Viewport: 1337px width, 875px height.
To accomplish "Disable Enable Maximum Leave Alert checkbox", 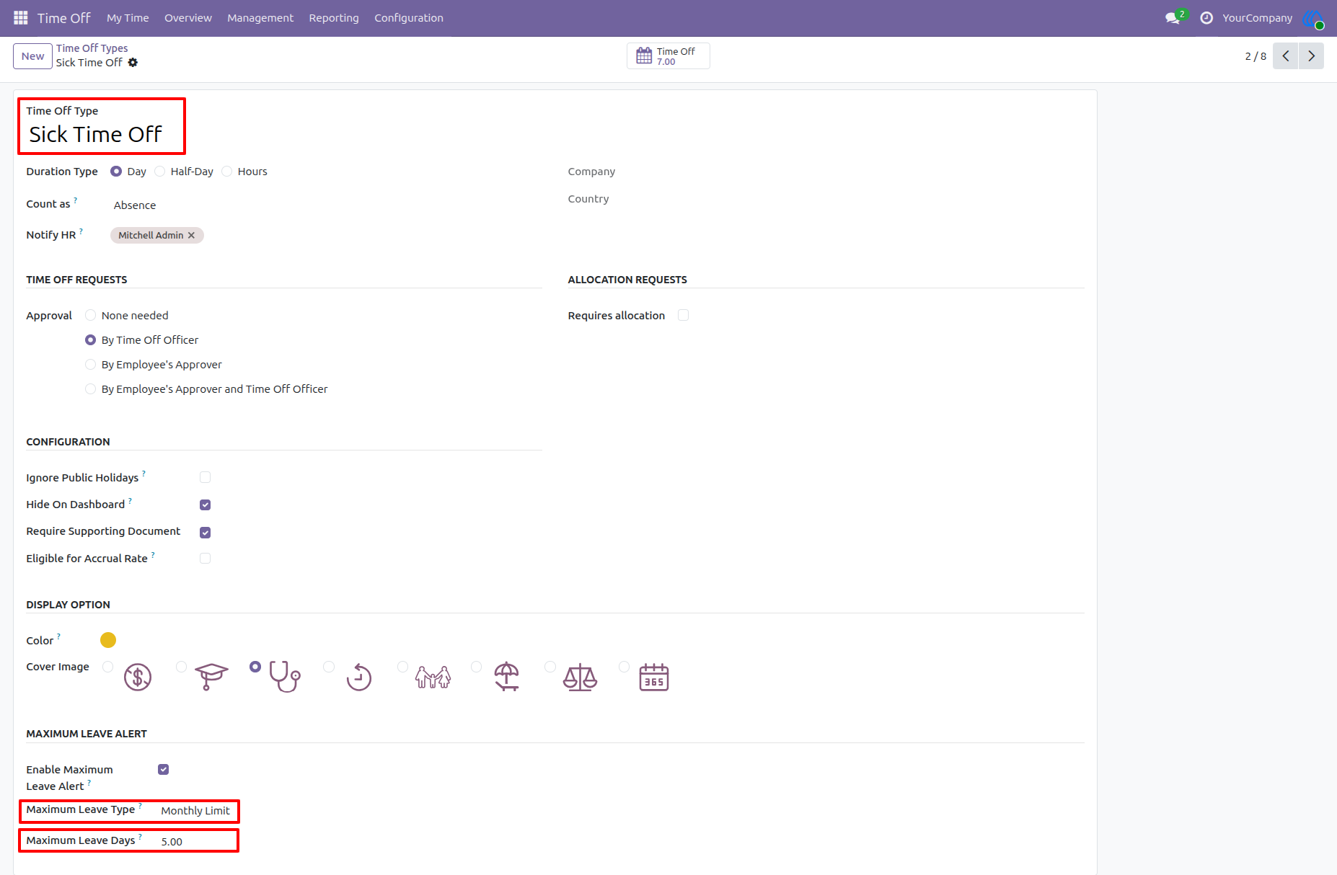I will (x=163, y=769).
